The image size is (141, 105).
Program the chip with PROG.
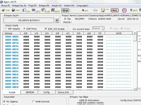point(115,10)
